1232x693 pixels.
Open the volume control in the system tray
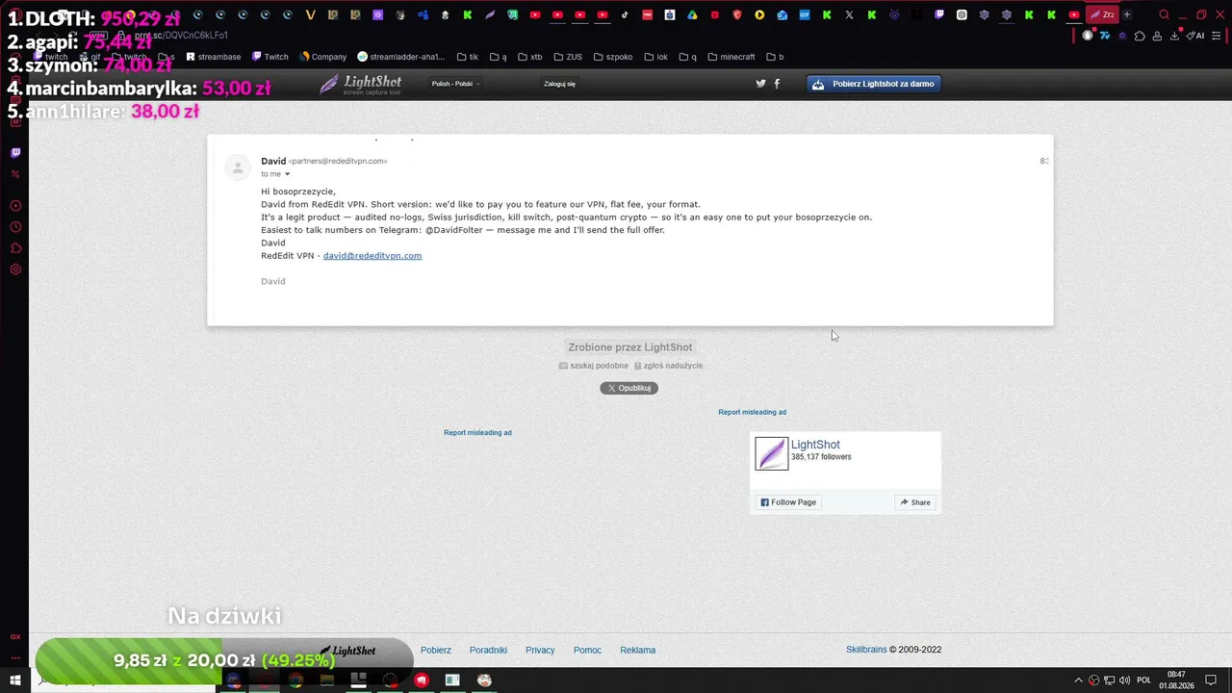(x=1124, y=680)
